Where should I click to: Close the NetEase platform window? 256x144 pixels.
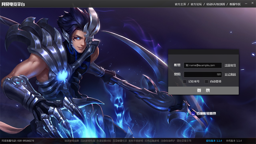tap(252, 3)
